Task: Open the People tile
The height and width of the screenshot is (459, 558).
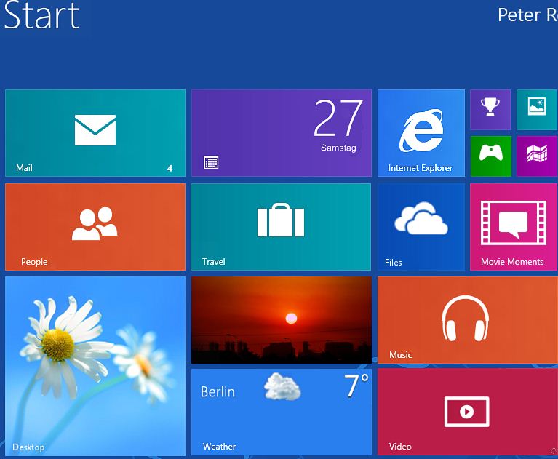Action: point(95,227)
